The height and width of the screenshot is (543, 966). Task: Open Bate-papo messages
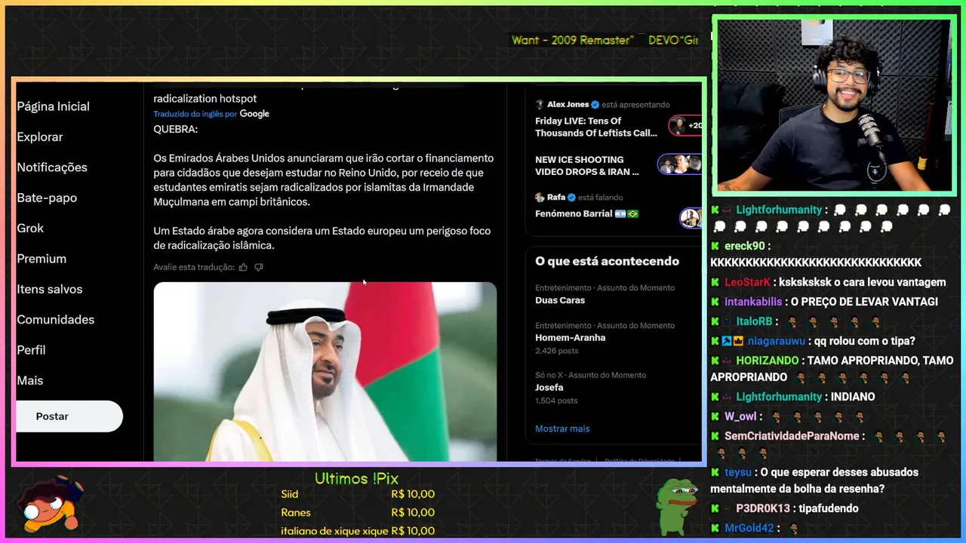(x=47, y=198)
